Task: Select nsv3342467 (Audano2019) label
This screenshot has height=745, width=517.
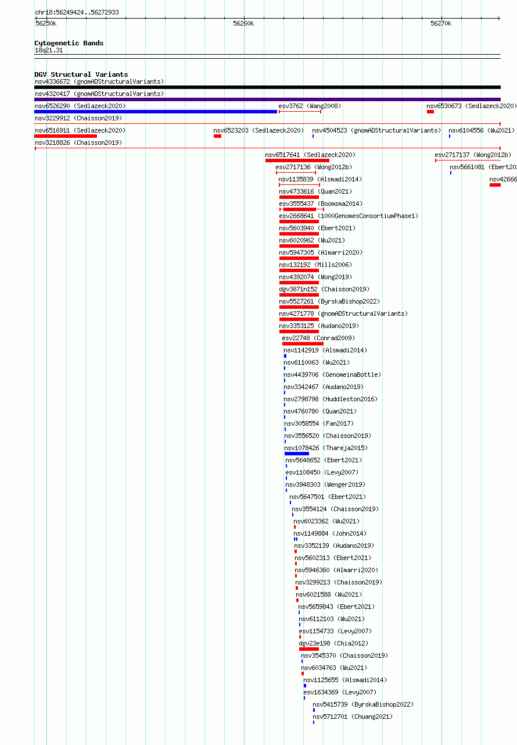Action: (x=324, y=387)
